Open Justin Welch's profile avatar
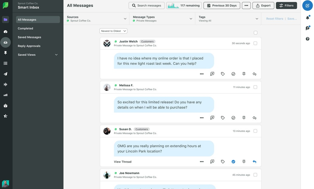Viewport: 314px width, 189px height. point(107,43)
